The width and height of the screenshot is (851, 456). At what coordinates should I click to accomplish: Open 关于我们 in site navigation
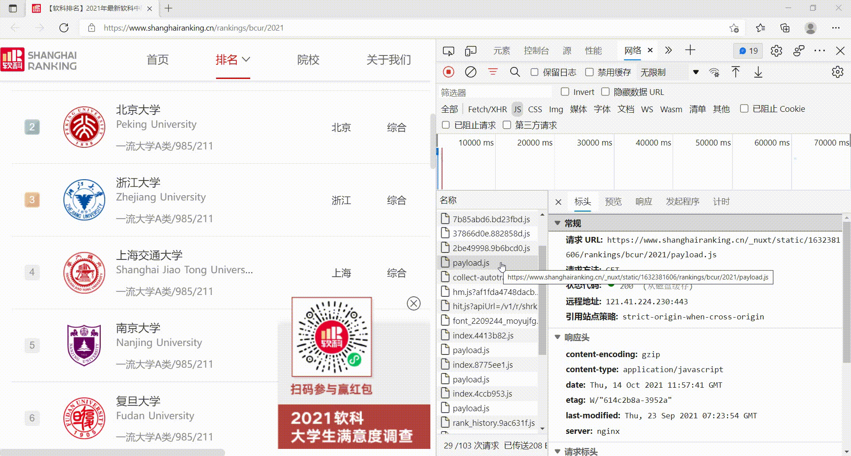click(x=389, y=59)
